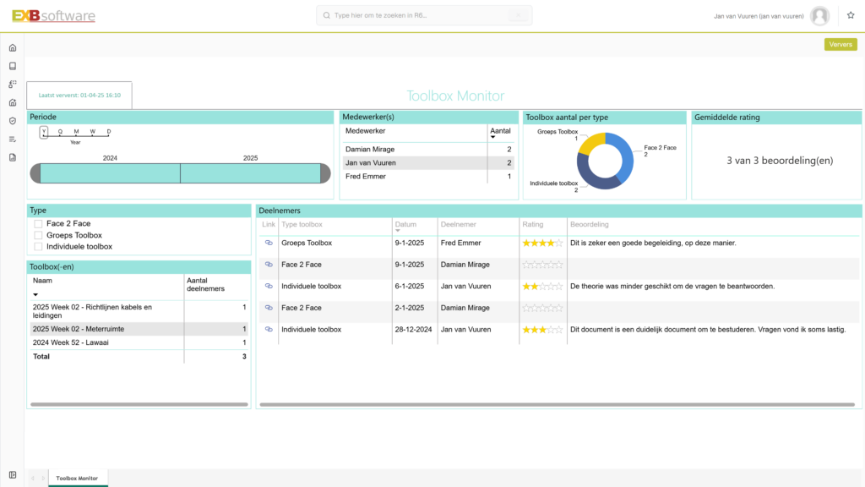The image size is (865, 487).
Task: Click the Naam sort arrow in Toolbox(-en)
Action: (37, 293)
